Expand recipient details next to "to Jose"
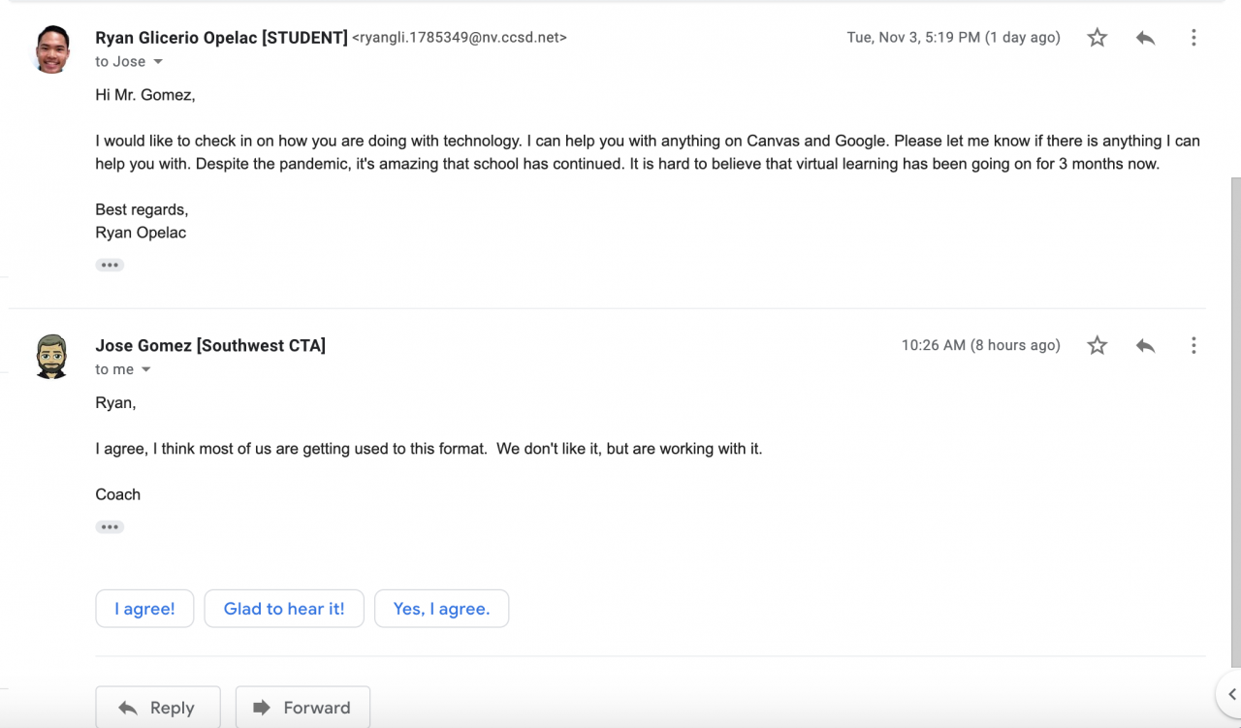The image size is (1241, 728). tap(158, 62)
